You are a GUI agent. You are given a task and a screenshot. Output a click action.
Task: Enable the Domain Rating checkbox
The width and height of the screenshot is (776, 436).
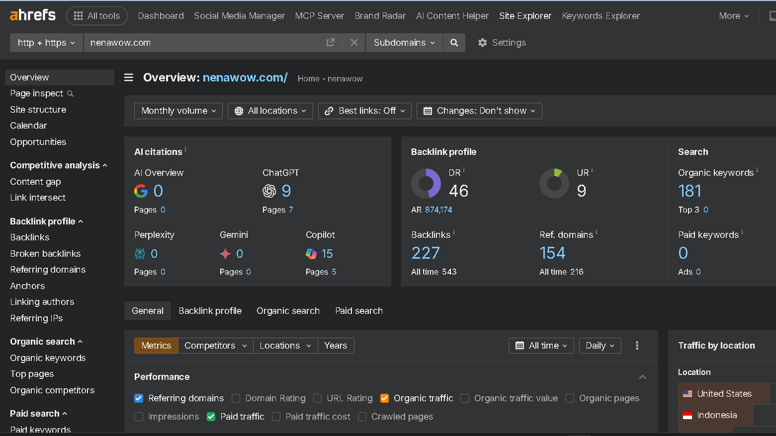[x=236, y=398]
